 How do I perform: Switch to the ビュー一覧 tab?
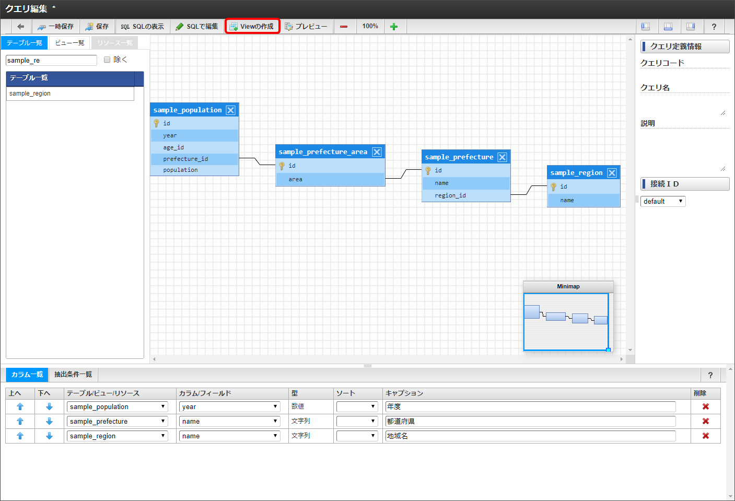click(69, 43)
